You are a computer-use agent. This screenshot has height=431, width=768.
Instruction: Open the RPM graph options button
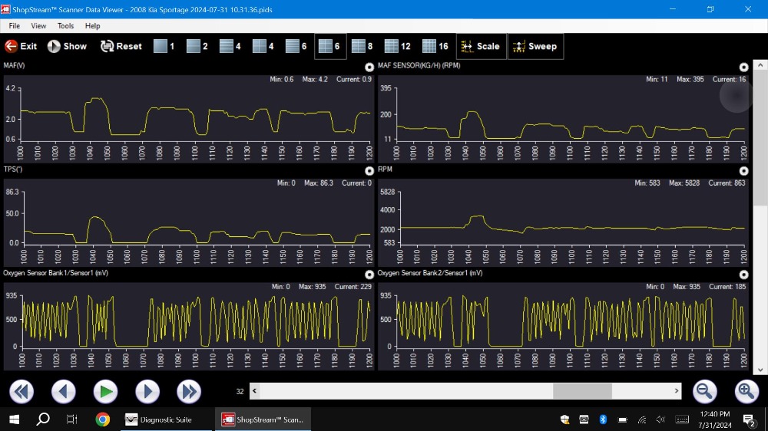(x=743, y=171)
